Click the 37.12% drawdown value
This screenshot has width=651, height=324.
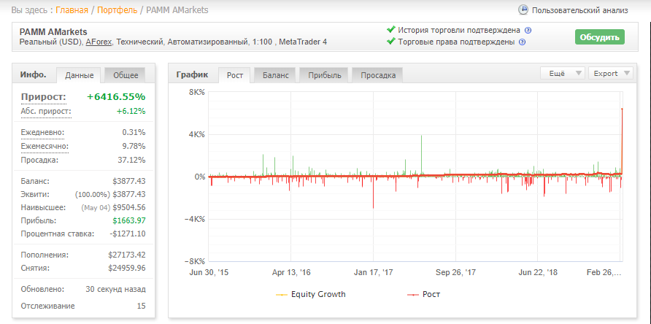pos(132,160)
